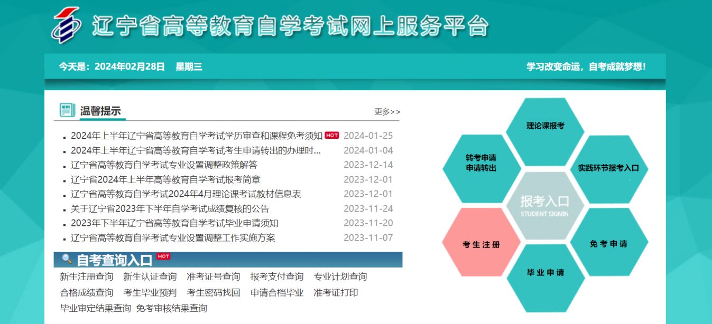Open 2024年4月理论课考试教材信息表 notice
The width and height of the screenshot is (712, 324).
(186, 194)
